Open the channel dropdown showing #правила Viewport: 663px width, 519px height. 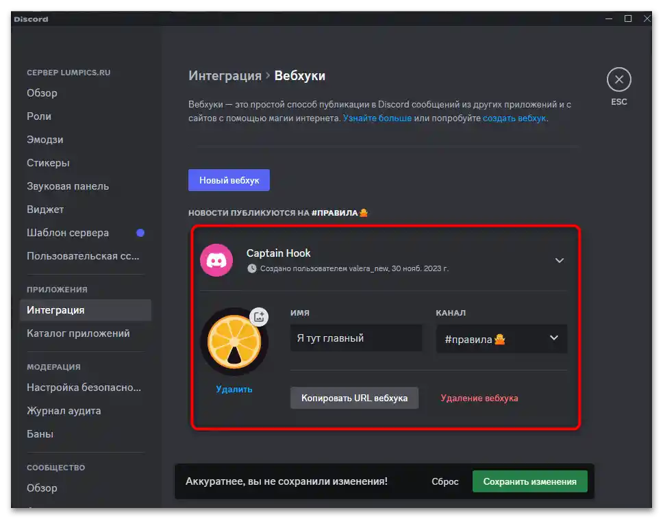click(501, 338)
